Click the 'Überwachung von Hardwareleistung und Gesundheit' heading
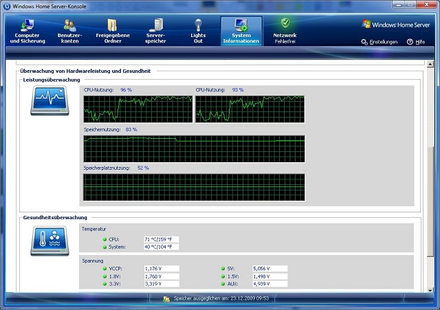 tap(85, 71)
